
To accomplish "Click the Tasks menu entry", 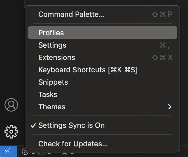I will [x=48, y=94].
